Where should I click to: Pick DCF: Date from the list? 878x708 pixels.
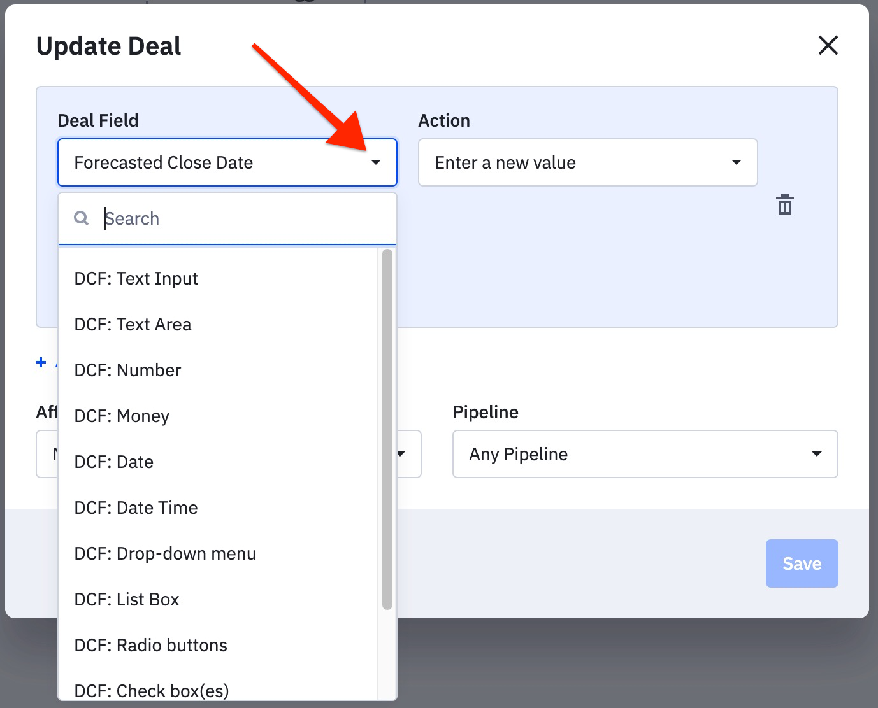(x=113, y=462)
